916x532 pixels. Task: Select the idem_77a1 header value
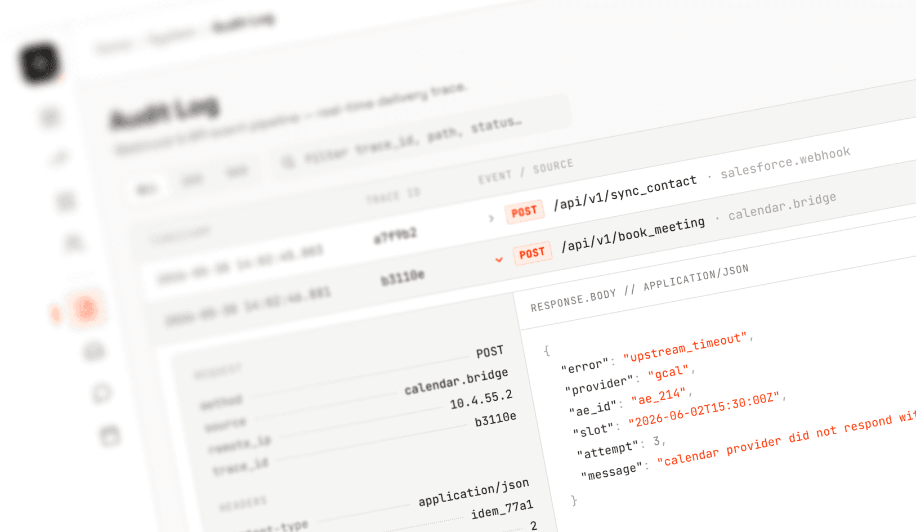click(502, 509)
